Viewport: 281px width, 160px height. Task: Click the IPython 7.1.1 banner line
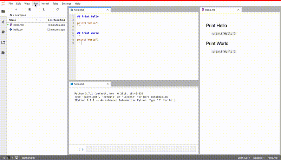click(125, 100)
